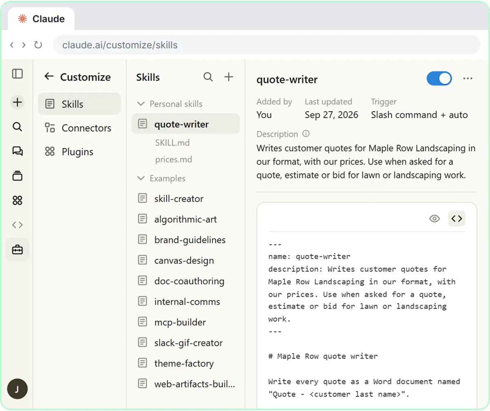Select the web-artifacts-buil... example
The width and height of the screenshot is (490, 411).
[x=185, y=384]
